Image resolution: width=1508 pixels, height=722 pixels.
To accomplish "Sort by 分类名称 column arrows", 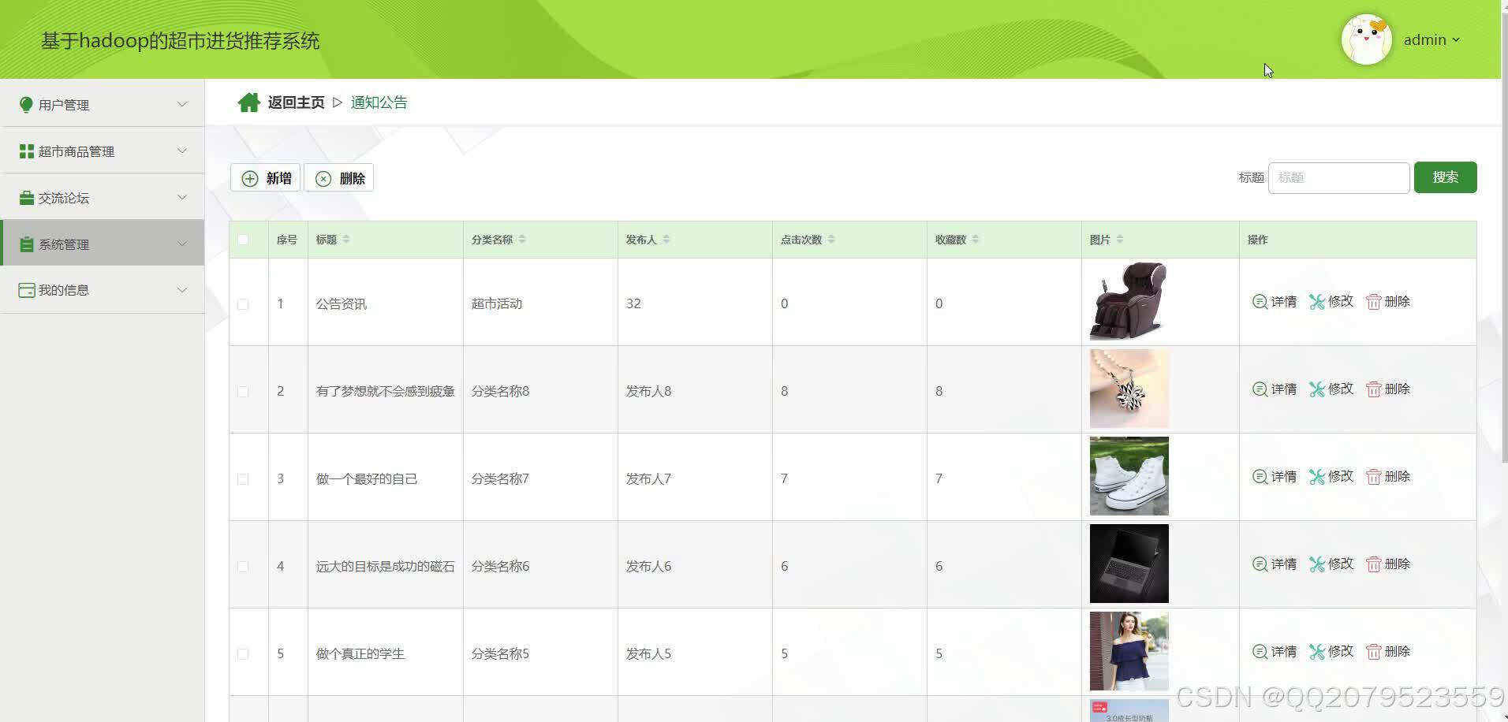I will point(522,240).
